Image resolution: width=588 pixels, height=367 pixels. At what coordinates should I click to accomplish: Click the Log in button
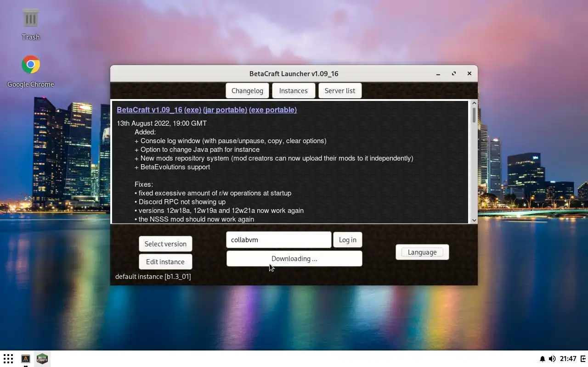click(x=347, y=239)
